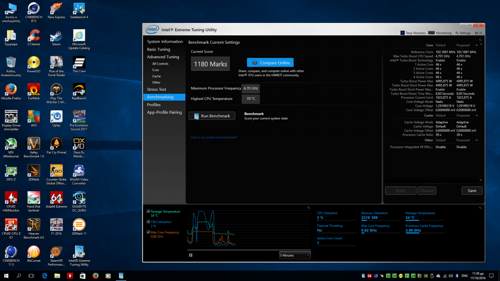The width and height of the screenshot is (500, 281).
Task: Launch Geekbench 4 from desktop
Action: pyautogui.click(x=79, y=11)
